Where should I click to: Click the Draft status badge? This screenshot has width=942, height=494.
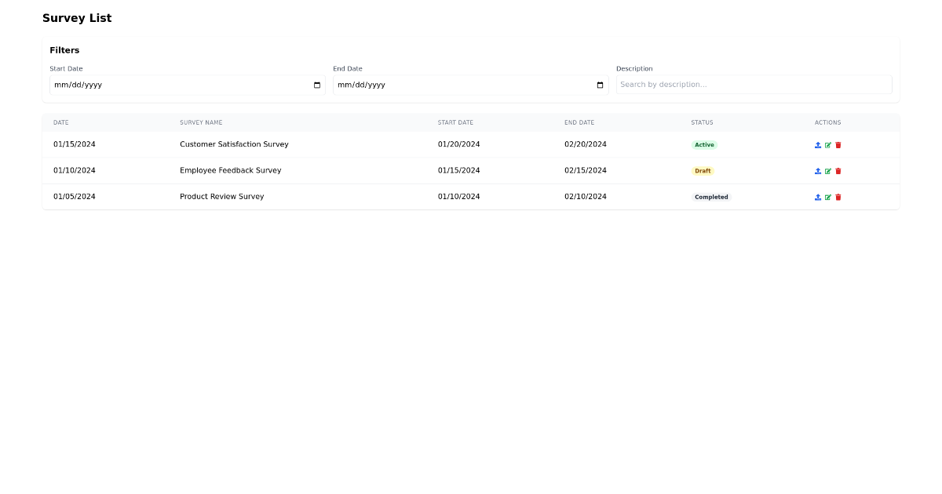click(x=703, y=171)
